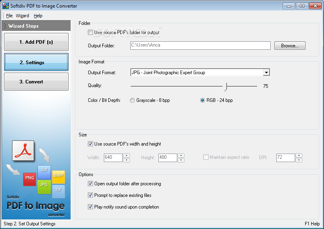This screenshot has height=229, width=324.
Task: Click the Width value field
Action: click(113, 158)
